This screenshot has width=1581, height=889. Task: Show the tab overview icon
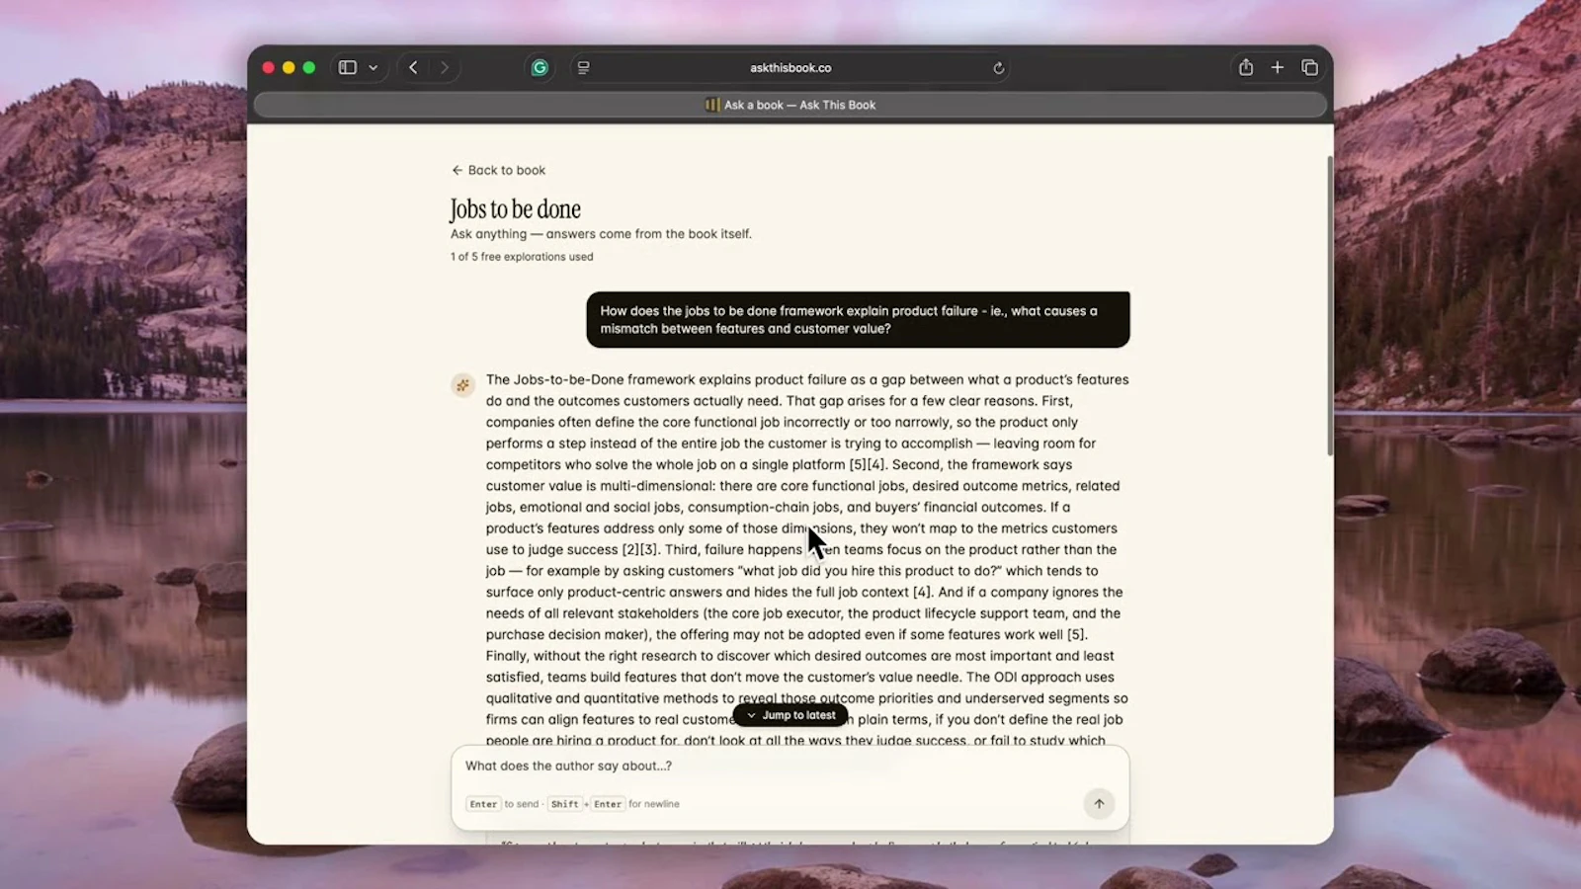[1310, 67]
